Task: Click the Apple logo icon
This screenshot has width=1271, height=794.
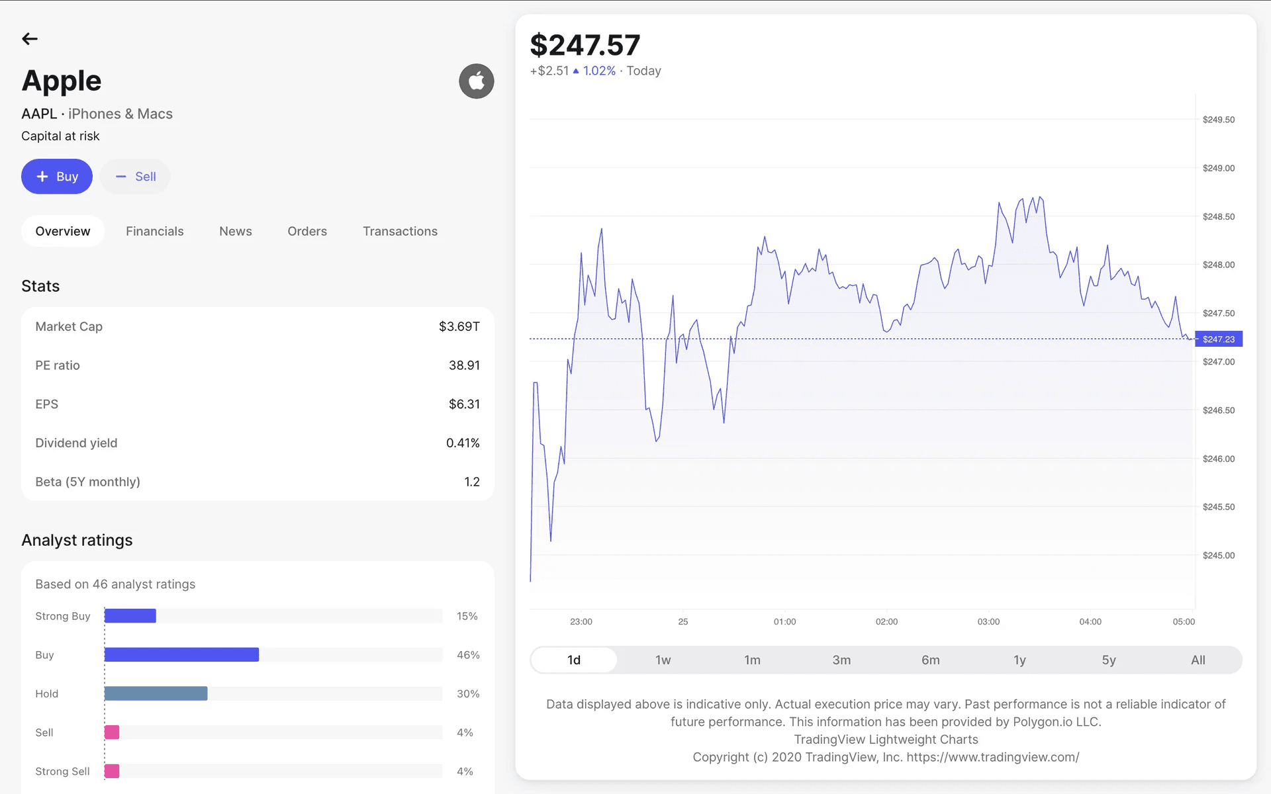Action: (477, 81)
